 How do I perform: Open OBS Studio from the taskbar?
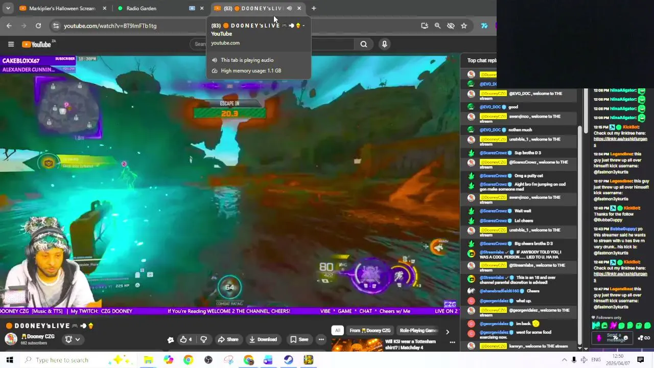(208, 360)
